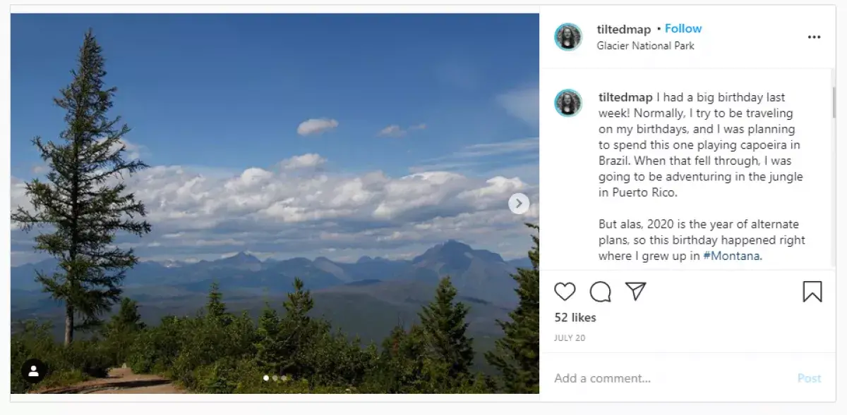Jump to third photo carousel dot
847x415 pixels.
point(284,378)
